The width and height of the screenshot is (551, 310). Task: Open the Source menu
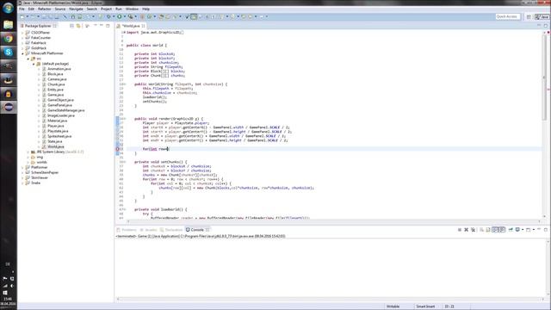(60, 9)
